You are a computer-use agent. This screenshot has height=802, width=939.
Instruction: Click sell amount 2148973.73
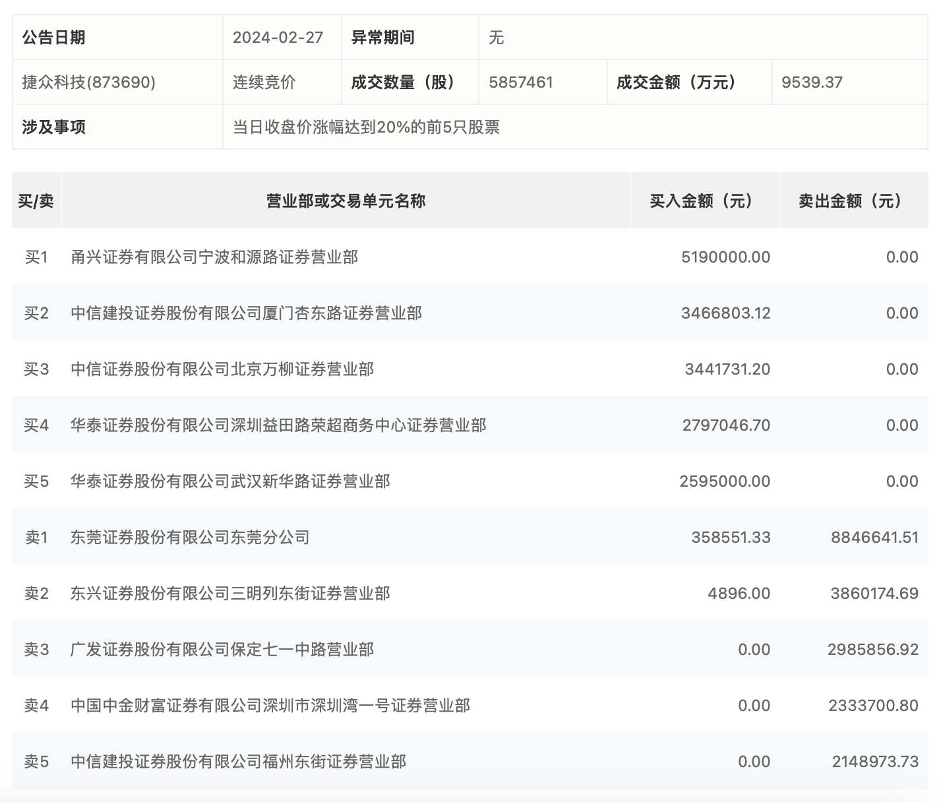pyautogui.click(x=875, y=761)
